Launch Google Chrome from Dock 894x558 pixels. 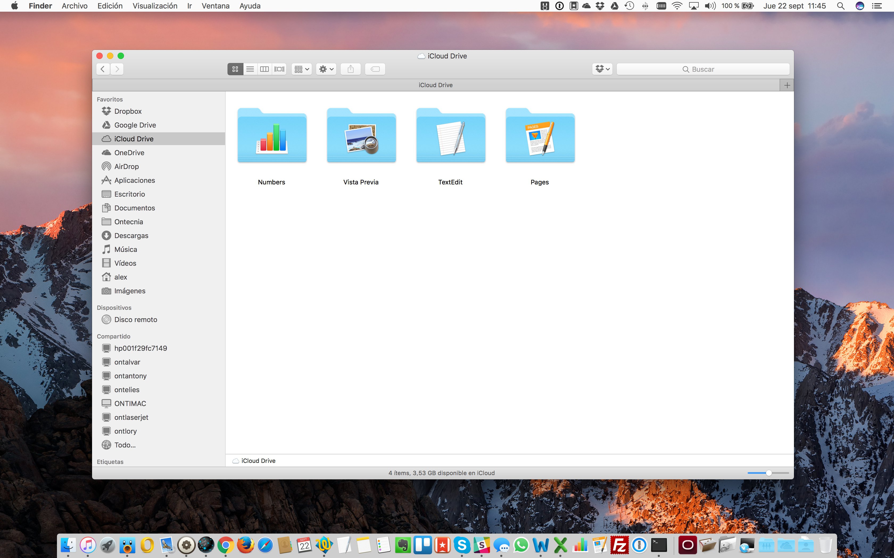[225, 545]
